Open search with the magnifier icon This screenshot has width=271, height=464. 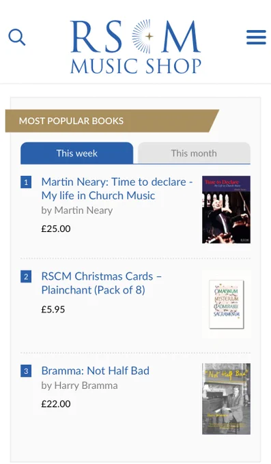click(17, 38)
